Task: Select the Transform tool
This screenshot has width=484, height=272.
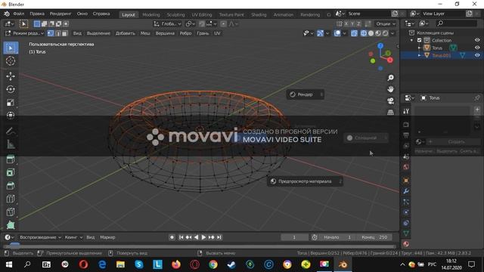Action: 11,116
